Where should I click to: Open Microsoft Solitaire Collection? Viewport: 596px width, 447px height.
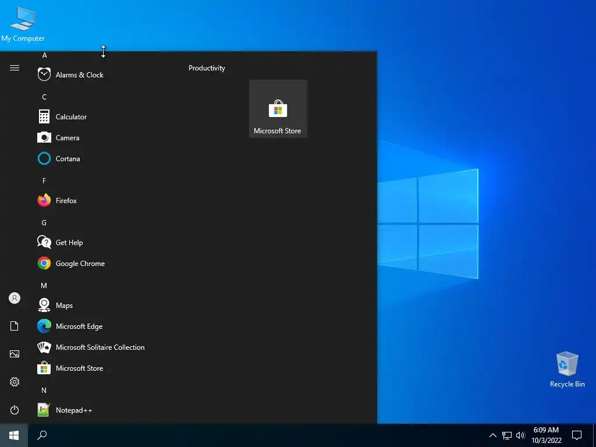point(102,347)
